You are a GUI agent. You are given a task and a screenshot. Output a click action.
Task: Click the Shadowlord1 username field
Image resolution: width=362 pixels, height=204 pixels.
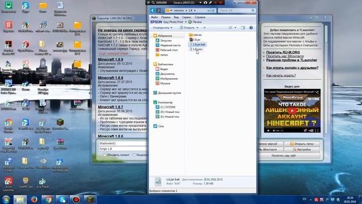click(122, 143)
